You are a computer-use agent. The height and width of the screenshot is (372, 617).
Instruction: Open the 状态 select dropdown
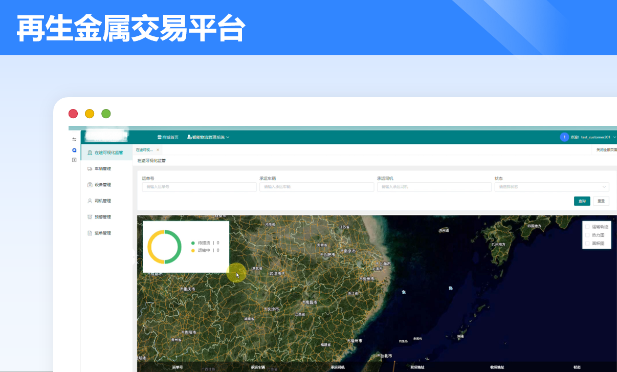[x=552, y=187]
